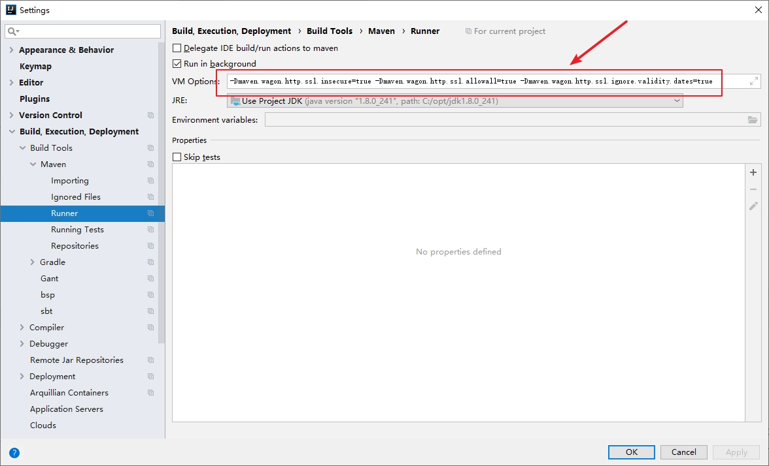The width and height of the screenshot is (769, 466).
Task: Click the search magnifier icon in settings
Action: [13, 31]
